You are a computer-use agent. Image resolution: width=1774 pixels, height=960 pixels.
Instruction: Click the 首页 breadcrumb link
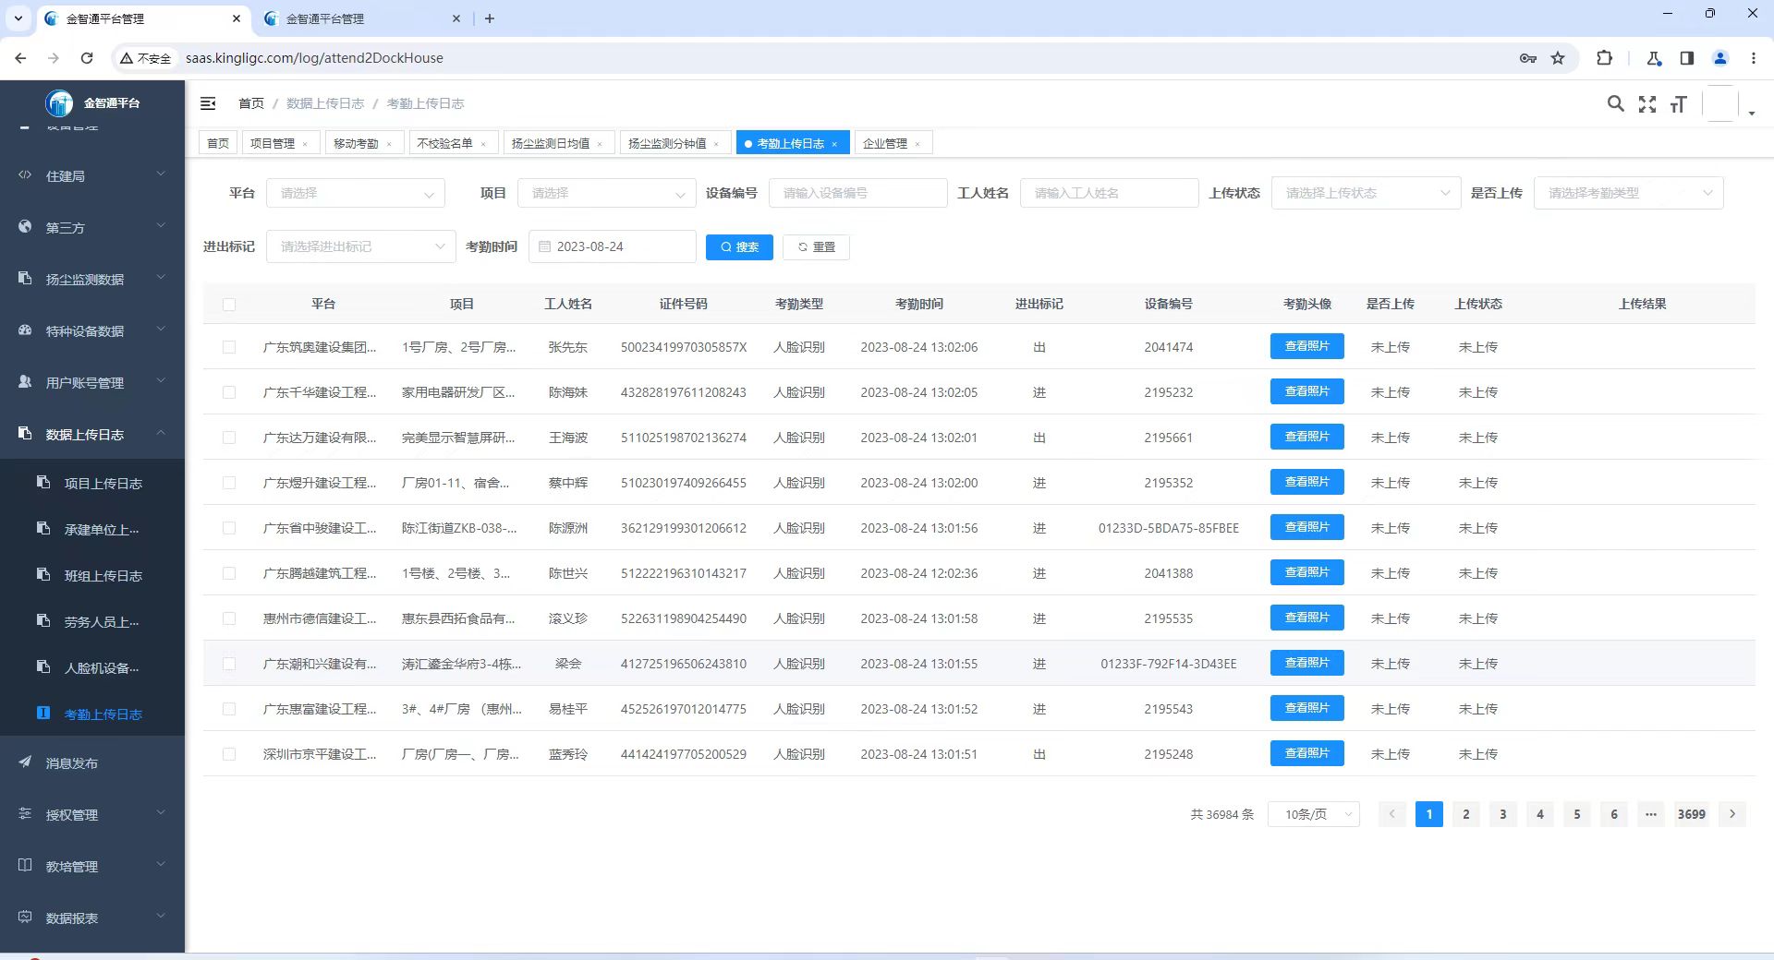pos(251,103)
